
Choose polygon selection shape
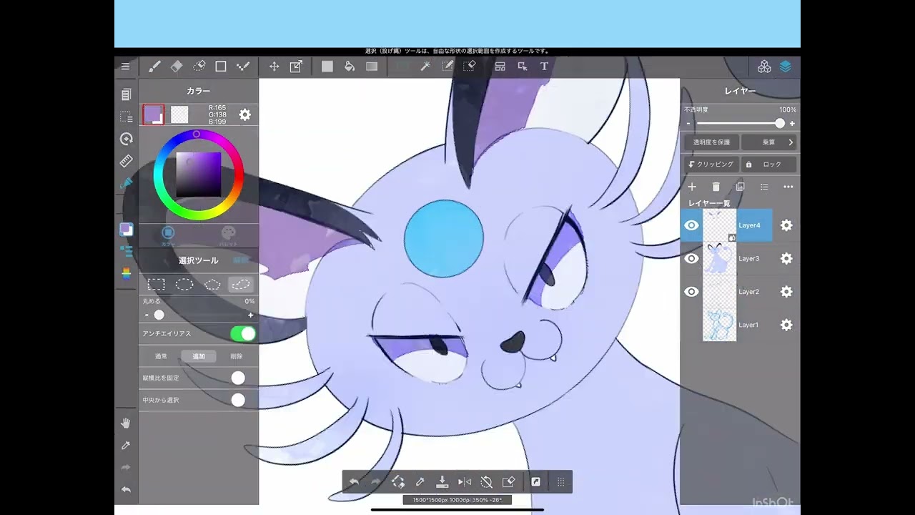(212, 285)
